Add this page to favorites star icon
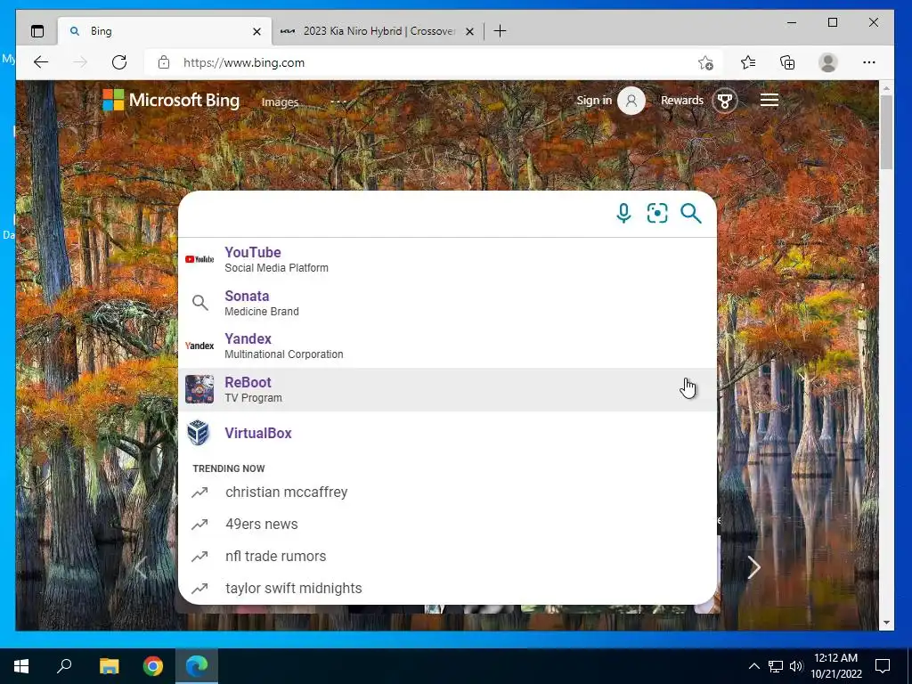 pos(705,62)
